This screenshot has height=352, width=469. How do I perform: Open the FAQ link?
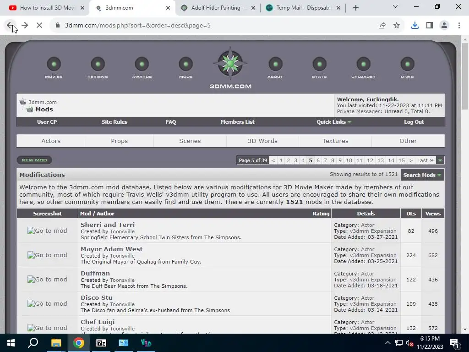[171, 122]
